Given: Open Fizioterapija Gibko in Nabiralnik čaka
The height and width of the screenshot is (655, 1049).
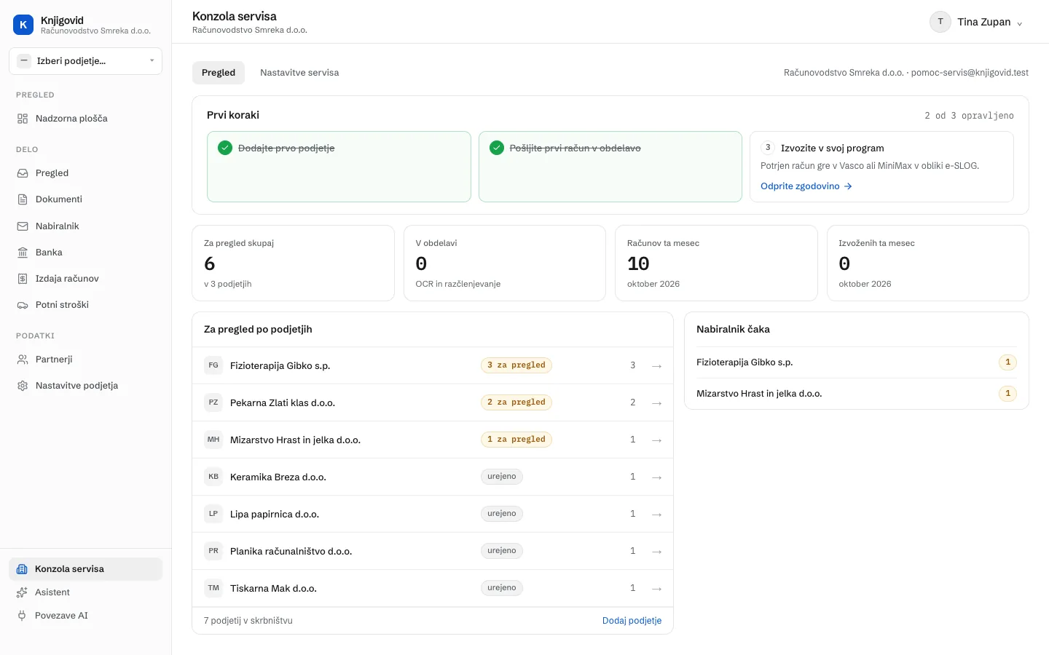Looking at the screenshot, I should tap(857, 362).
